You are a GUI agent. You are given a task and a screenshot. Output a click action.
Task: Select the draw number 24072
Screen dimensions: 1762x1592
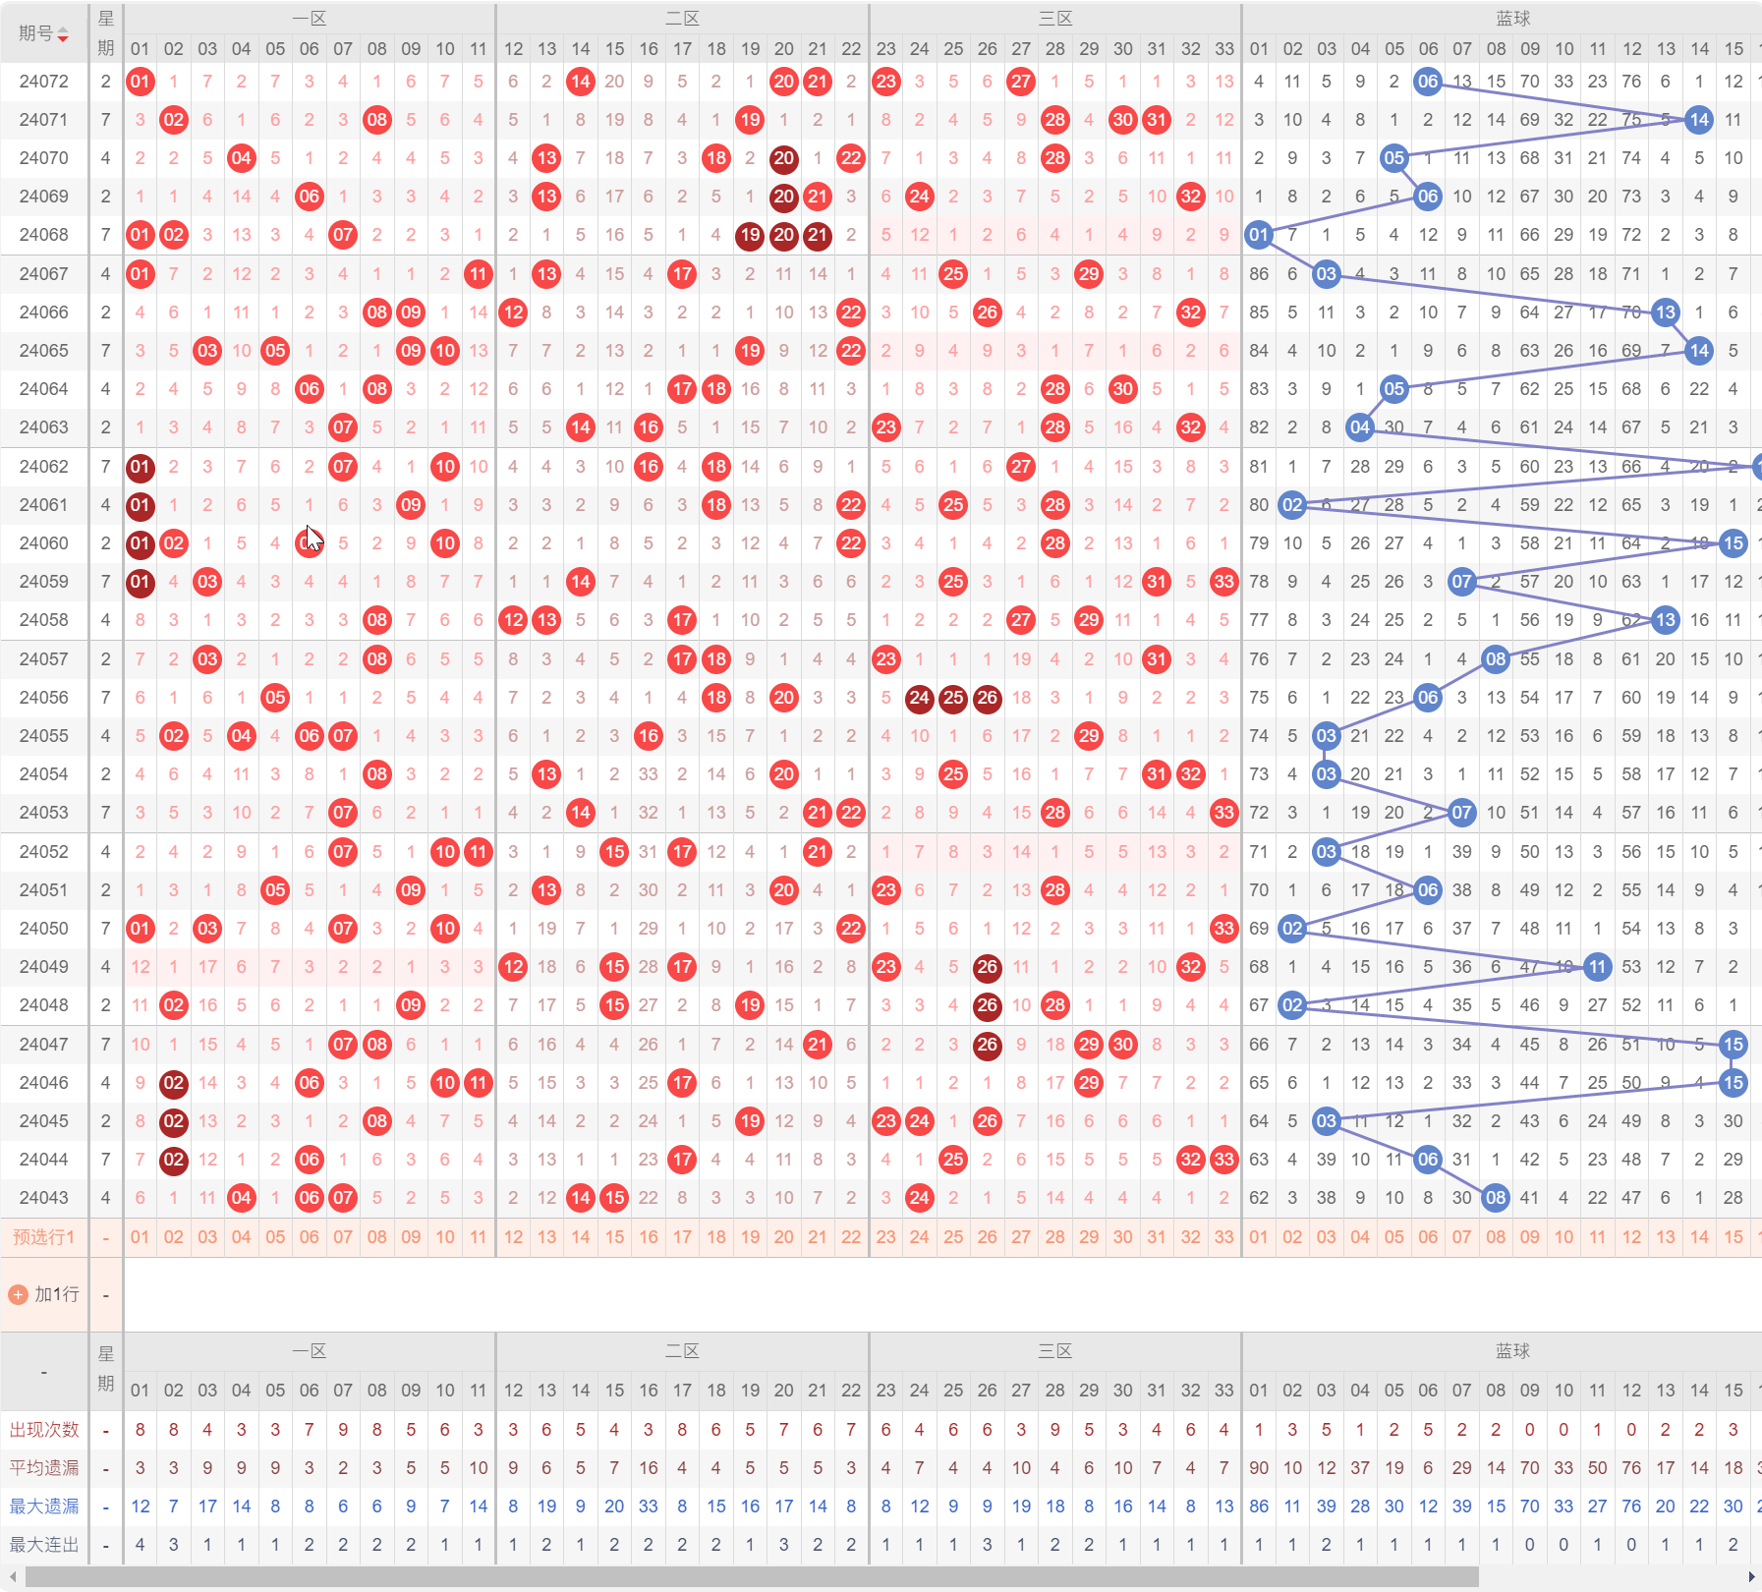tap(44, 82)
